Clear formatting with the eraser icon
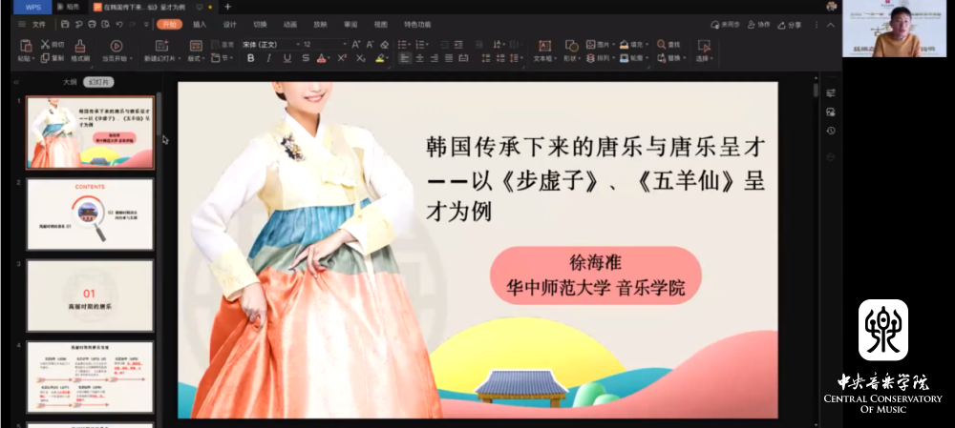This screenshot has width=955, height=428. point(384,45)
